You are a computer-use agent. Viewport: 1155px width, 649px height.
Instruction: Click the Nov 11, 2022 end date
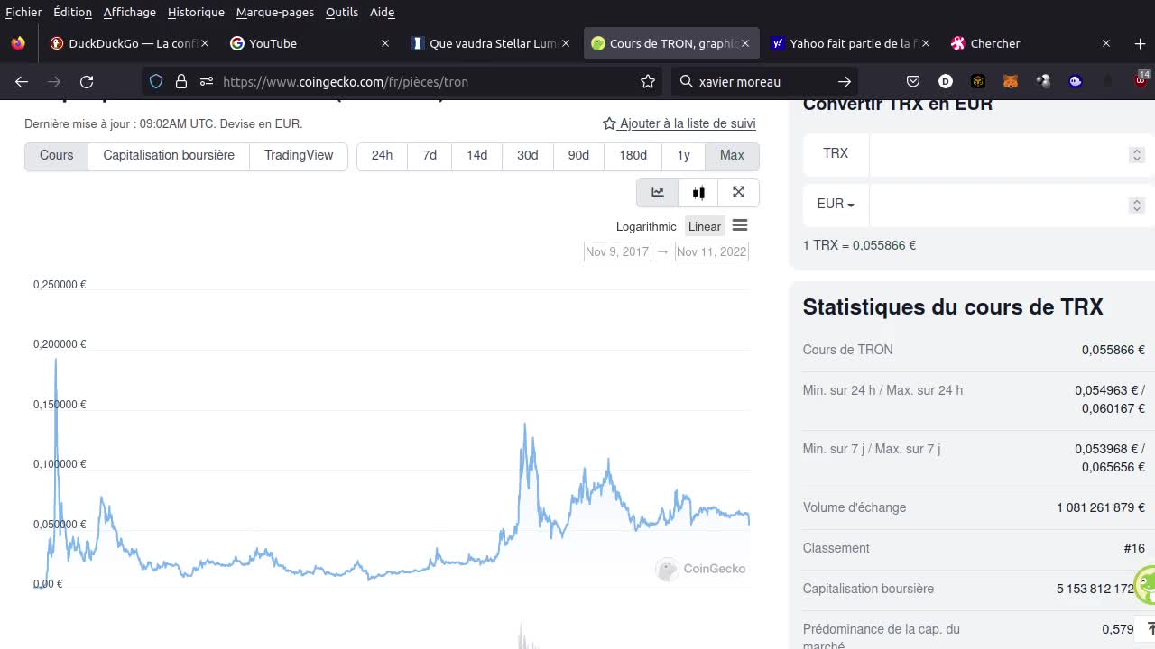(712, 251)
